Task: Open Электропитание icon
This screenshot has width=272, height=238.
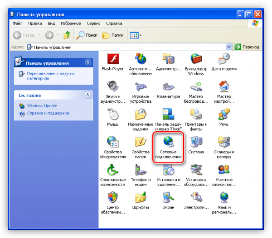Action: point(196,197)
